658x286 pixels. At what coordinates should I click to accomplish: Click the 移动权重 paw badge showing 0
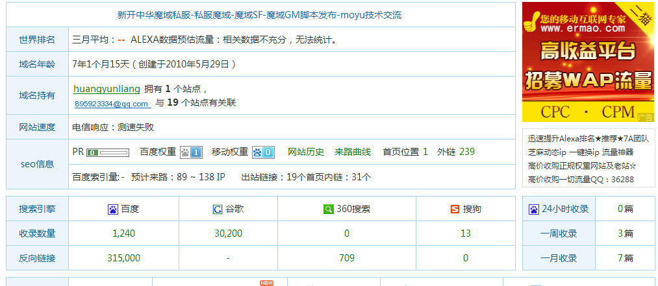pyautogui.click(x=263, y=152)
